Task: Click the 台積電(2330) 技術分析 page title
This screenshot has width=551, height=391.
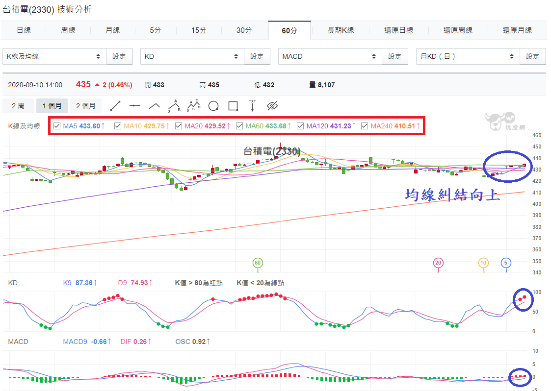Action: (x=47, y=9)
